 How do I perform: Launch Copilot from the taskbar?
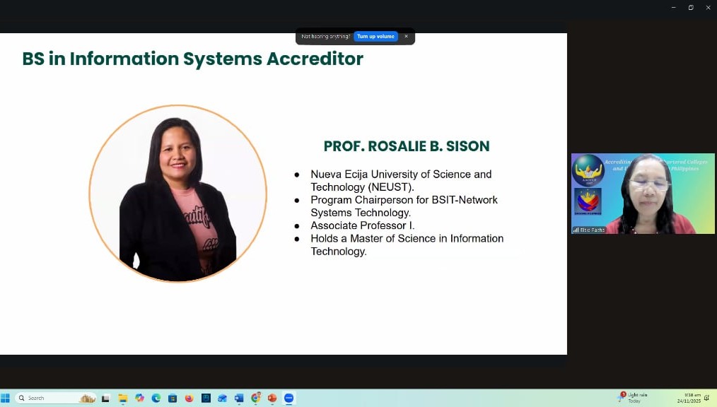139,399
